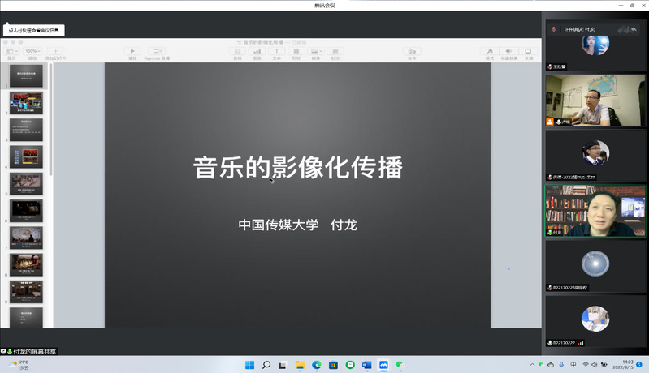The image size is (649, 373).
Task: Open the 100% zoom level dropdown
Action: 32,51
